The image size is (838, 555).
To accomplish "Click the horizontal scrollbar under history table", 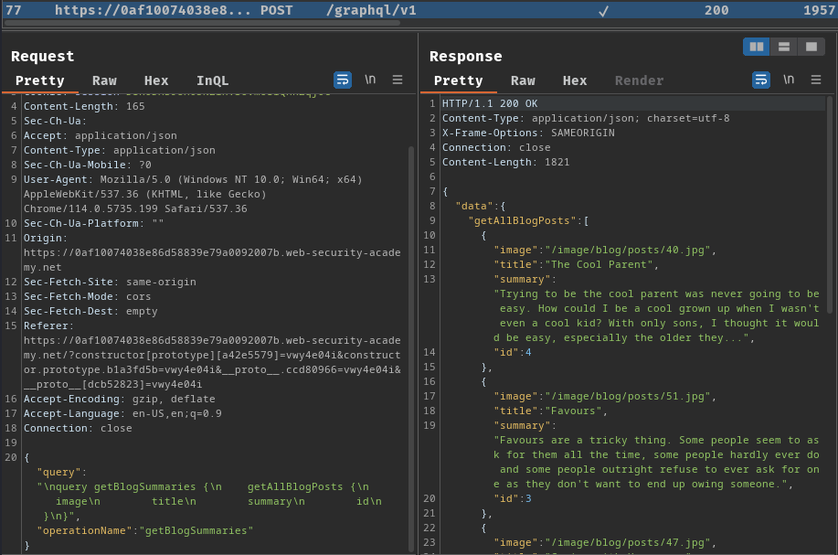I will tap(201, 23).
